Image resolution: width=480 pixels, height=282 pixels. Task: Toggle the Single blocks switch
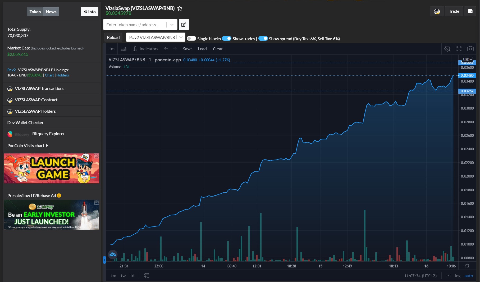pyautogui.click(x=191, y=38)
